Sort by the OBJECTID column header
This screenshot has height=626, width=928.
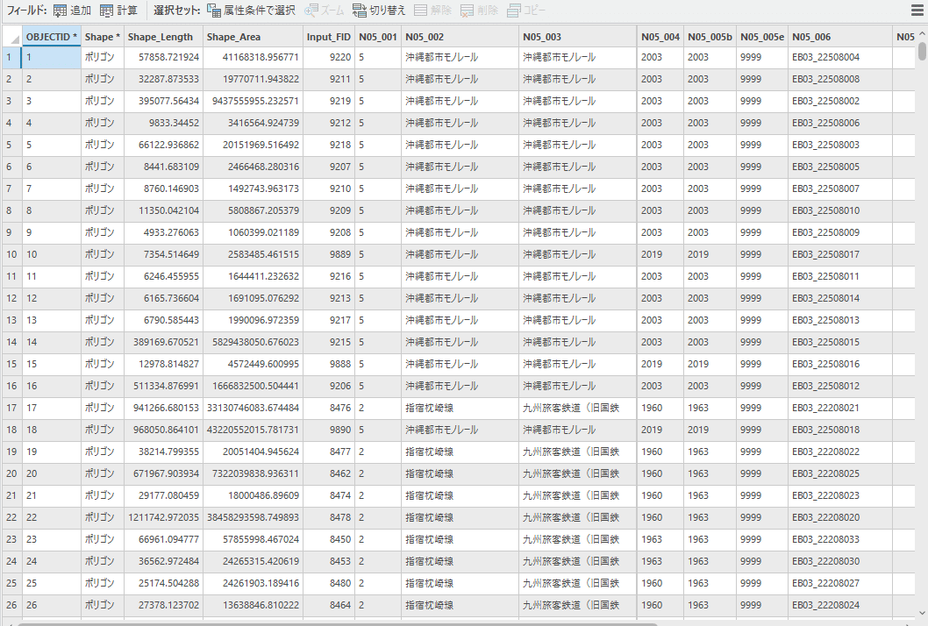(52, 37)
